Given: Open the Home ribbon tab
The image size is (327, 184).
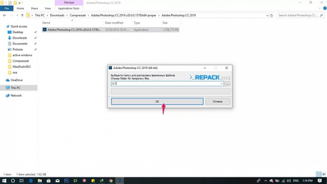Looking at the screenshot, I should click(x=20, y=8).
